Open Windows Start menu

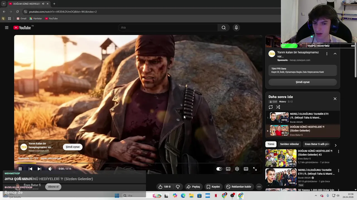117,196
